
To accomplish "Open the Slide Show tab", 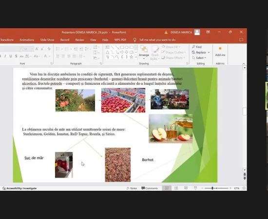I will [47, 40].
